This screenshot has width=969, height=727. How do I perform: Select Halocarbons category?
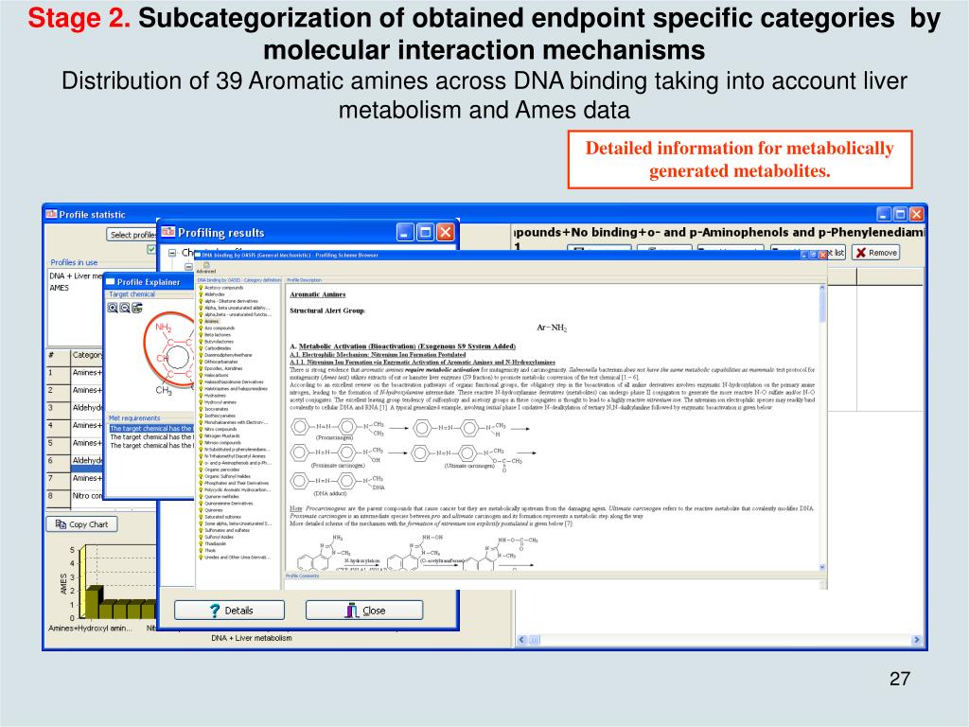point(217,375)
